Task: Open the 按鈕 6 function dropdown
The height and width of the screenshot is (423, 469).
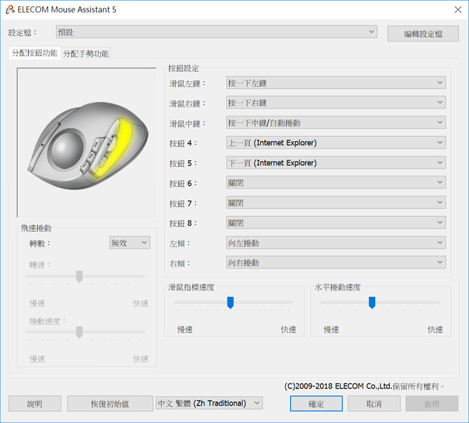Action: point(336,182)
